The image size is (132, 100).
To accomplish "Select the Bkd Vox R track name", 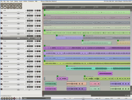I will coord(6,87).
